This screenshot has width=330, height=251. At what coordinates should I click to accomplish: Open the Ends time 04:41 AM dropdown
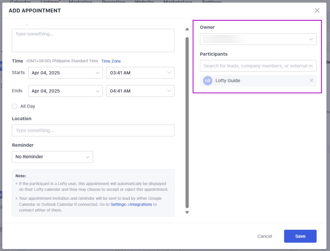[x=140, y=91]
